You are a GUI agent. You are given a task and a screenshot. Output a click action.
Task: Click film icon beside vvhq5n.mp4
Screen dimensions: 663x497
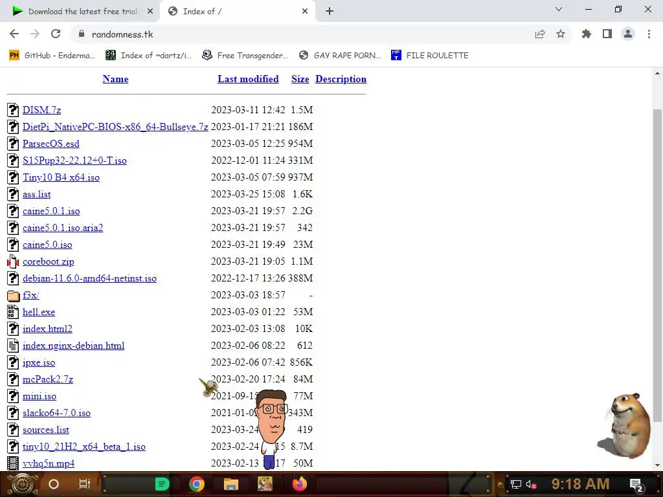tap(13, 463)
